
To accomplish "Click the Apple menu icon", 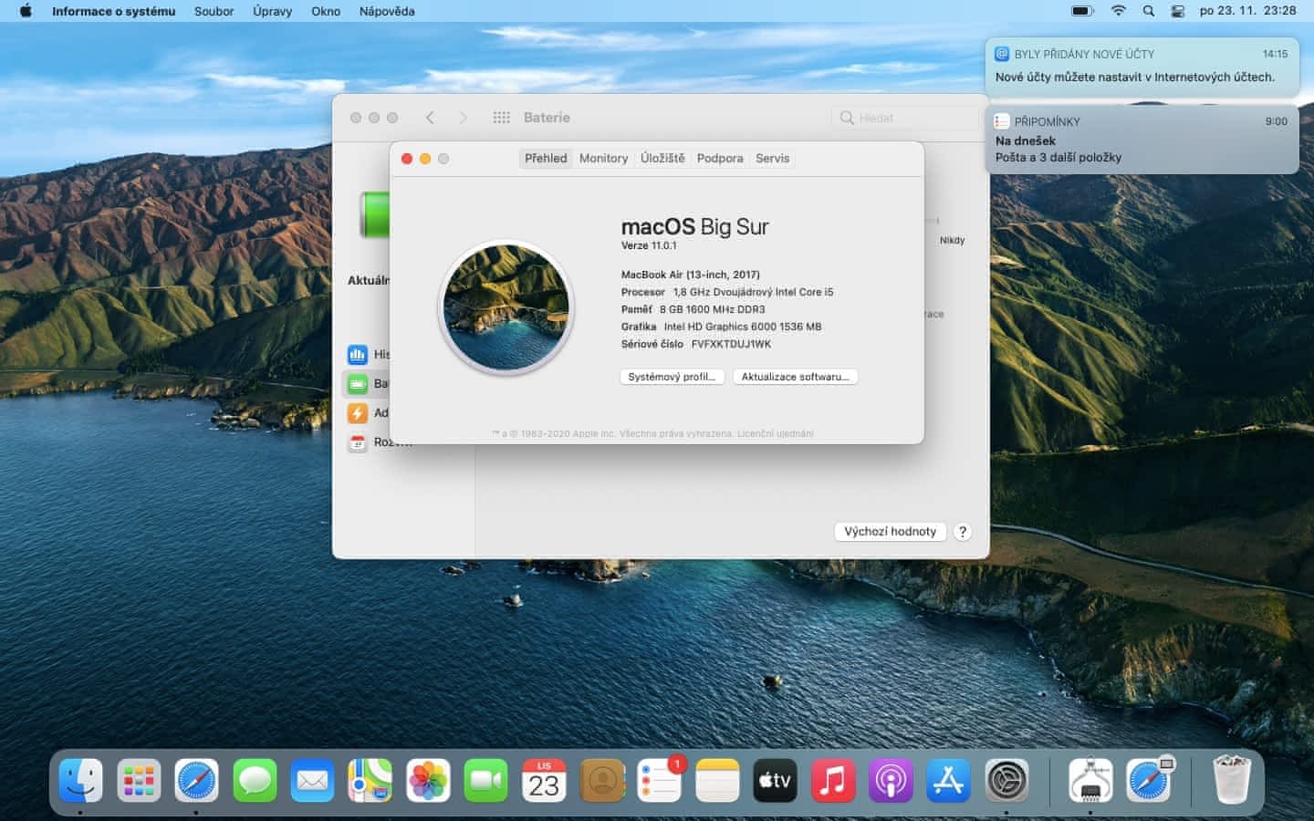I will click(26, 11).
